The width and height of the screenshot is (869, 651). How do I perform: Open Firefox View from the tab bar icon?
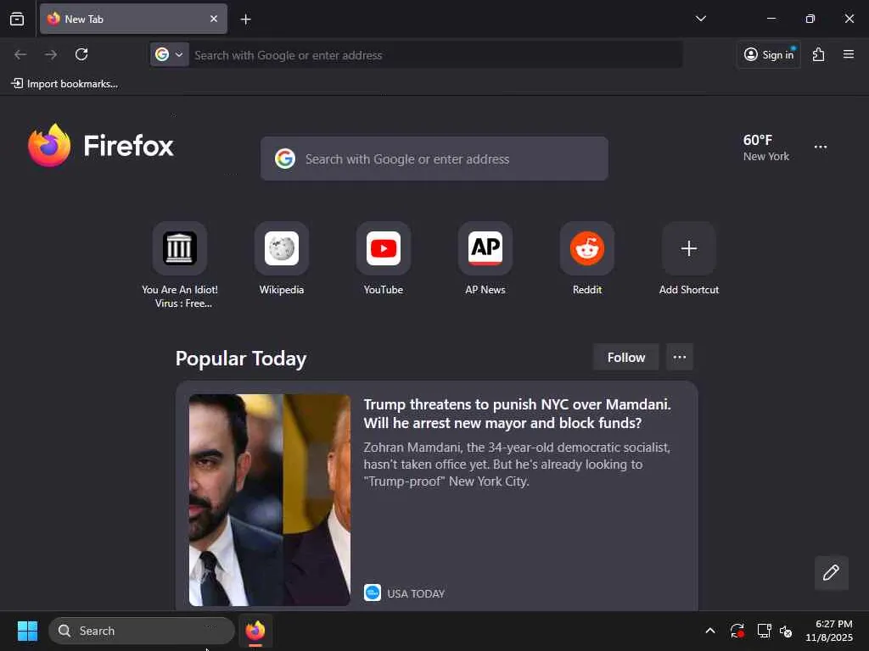17,19
